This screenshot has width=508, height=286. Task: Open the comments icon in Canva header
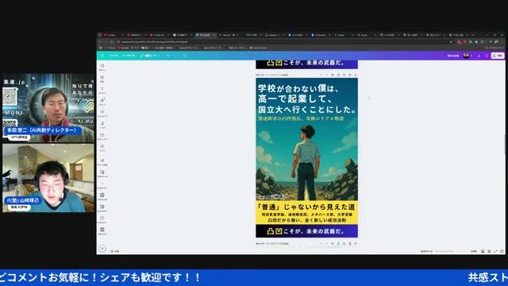pos(487,56)
